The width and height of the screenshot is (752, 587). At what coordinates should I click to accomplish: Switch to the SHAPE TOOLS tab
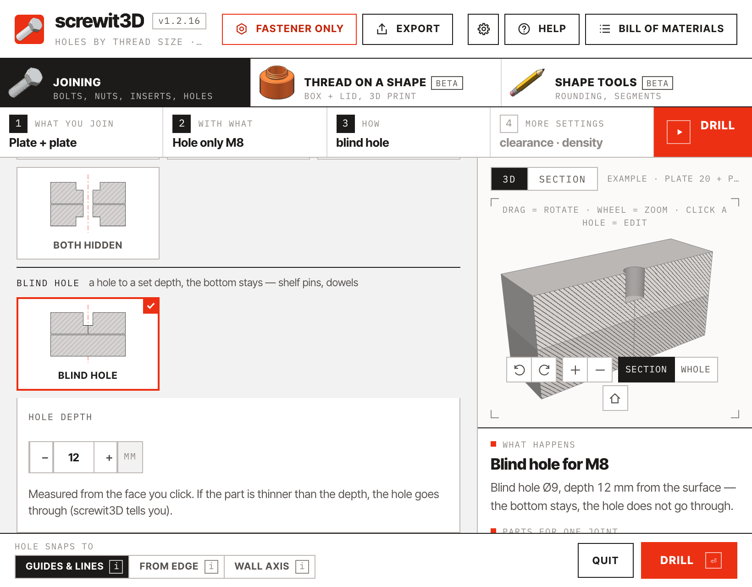(626, 83)
